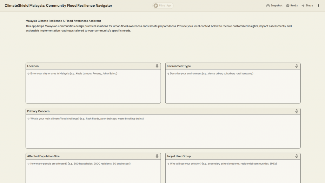The image size is (325, 183).
Task: Click the Remix icon in the header
Action: click(288, 6)
